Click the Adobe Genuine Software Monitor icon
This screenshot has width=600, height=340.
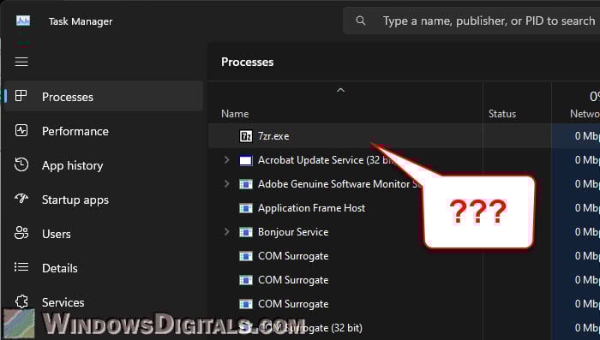(x=246, y=184)
